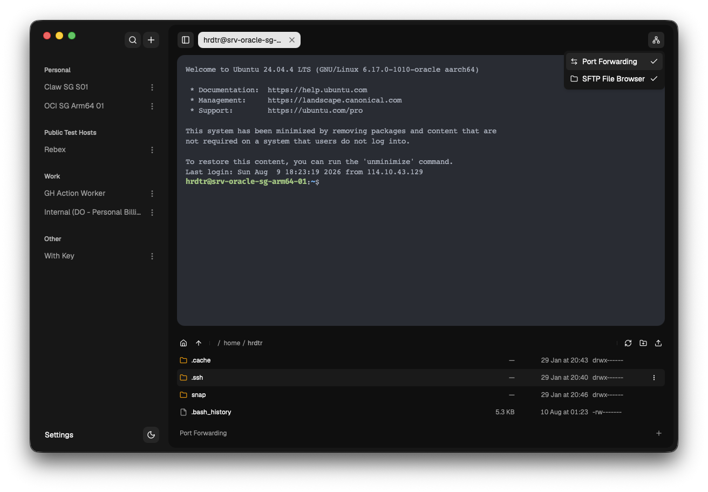Click the hrdtr path breadcrumb
Viewport: 708px width, 492px height.
coord(255,343)
